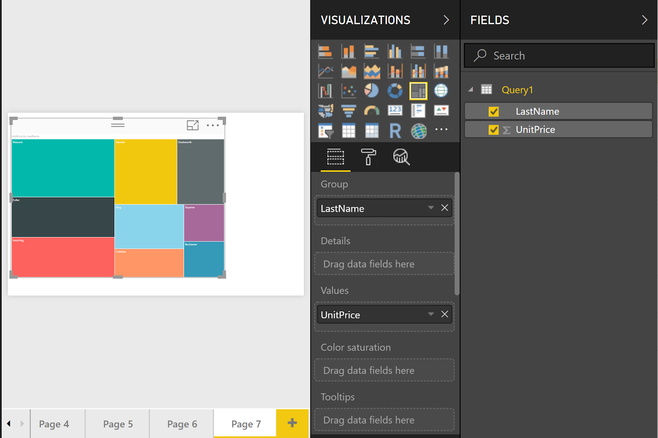Select the Card (123) visualization
This screenshot has width=658, height=438.
pyautogui.click(x=395, y=110)
